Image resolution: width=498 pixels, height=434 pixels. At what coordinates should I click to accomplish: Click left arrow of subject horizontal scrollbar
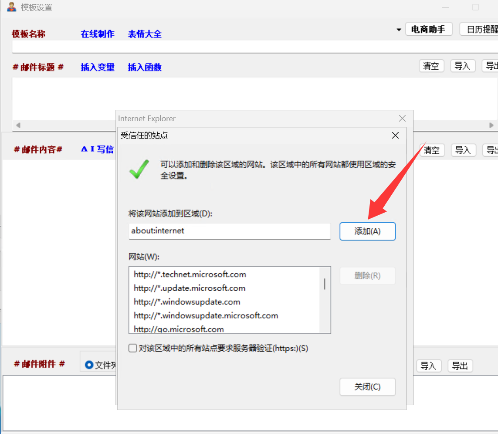(x=18, y=125)
